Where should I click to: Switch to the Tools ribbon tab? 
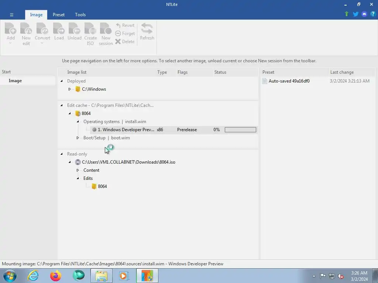(x=80, y=15)
